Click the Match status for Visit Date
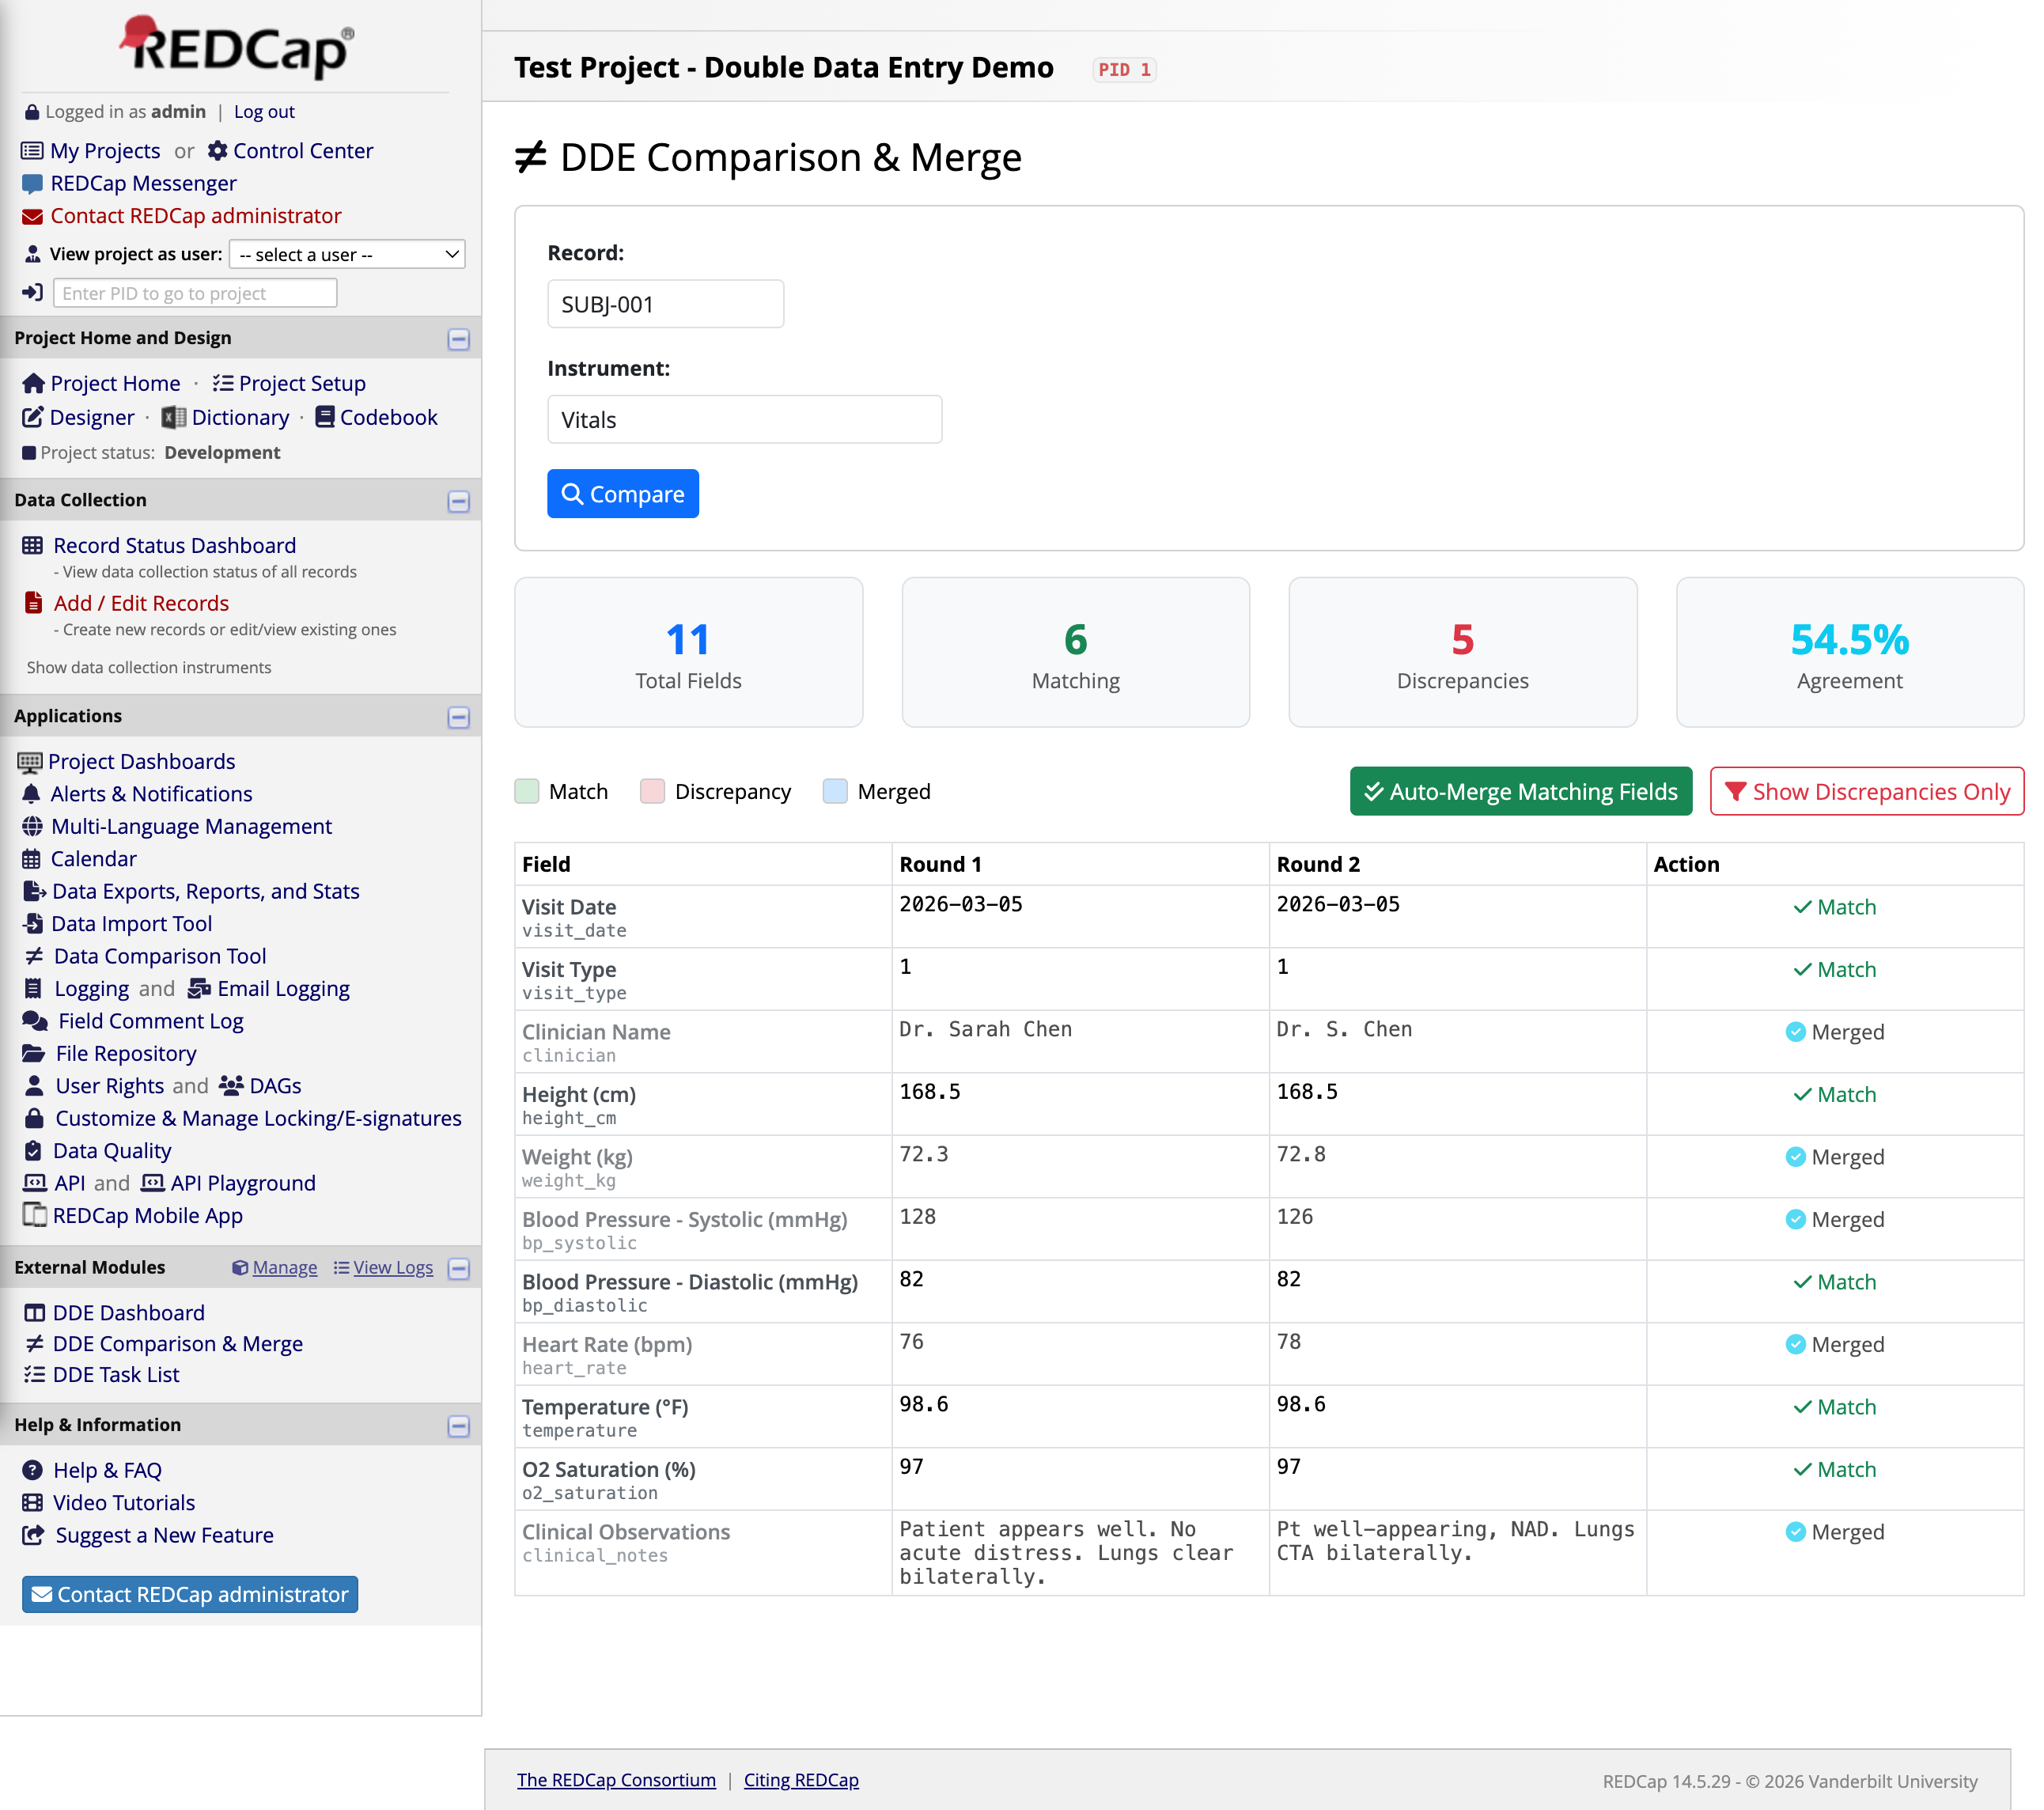 point(1835,907)
